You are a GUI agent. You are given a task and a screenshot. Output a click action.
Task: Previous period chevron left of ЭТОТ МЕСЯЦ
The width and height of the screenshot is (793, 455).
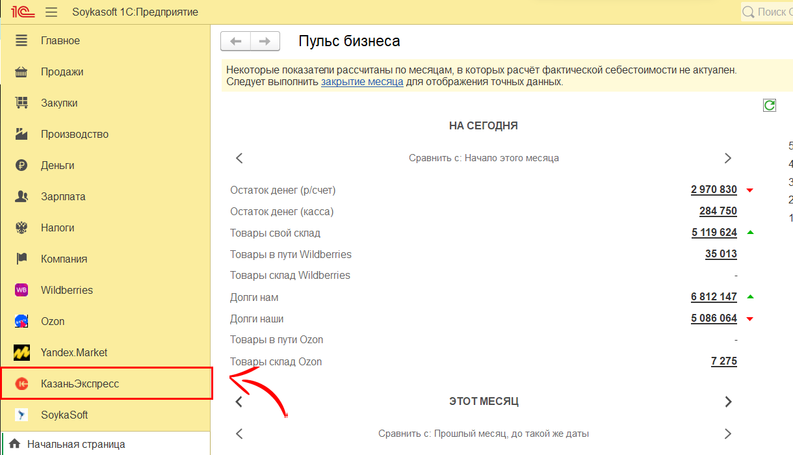click(239, 402)
